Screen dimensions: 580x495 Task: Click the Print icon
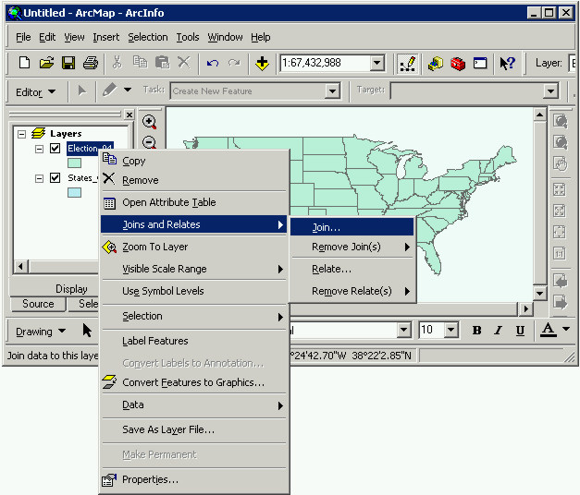click(91, 63)
